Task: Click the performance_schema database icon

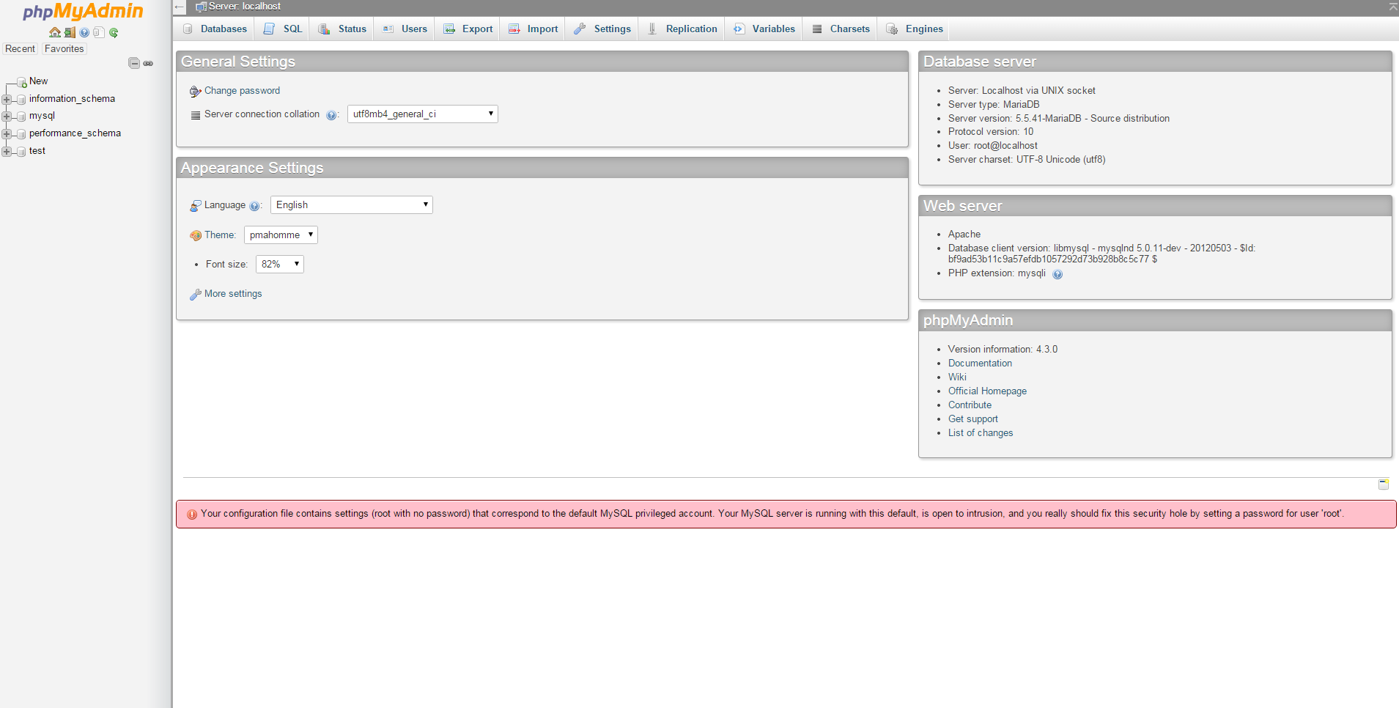Action: tap(21, 134)
